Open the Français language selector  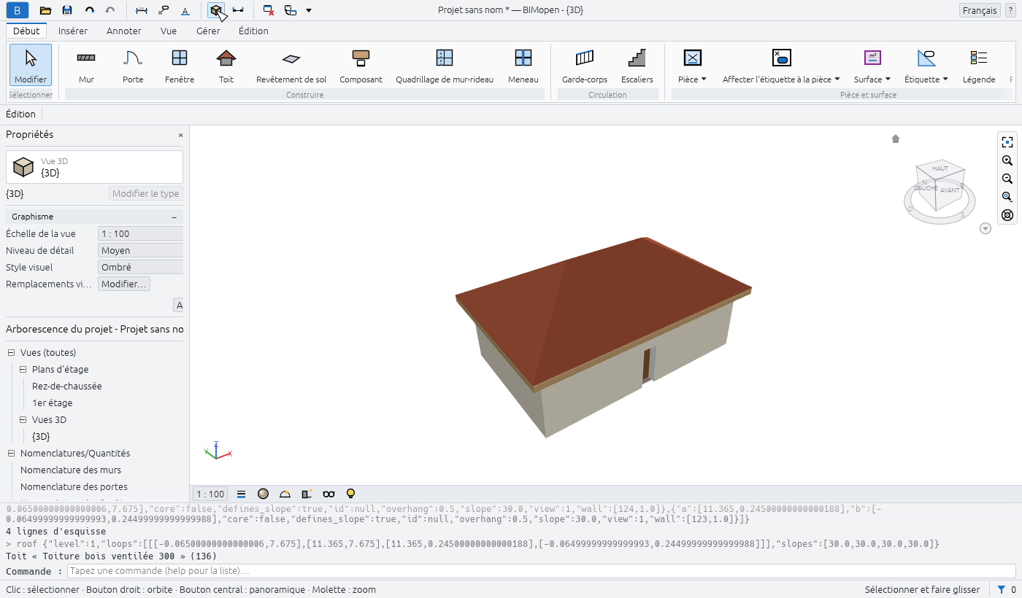980,10
